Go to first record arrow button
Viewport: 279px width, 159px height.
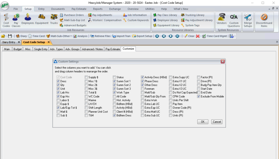(x=157, y=36)
